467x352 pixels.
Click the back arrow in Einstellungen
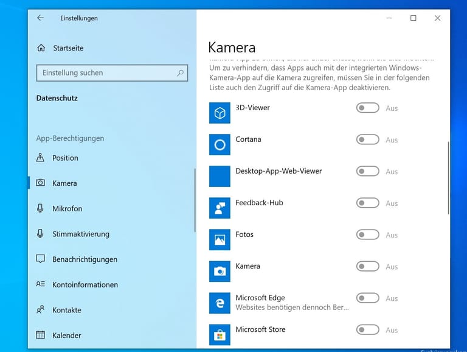coord(41,18)
